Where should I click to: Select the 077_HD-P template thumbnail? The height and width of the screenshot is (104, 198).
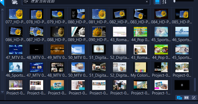(x=16, y=14)
